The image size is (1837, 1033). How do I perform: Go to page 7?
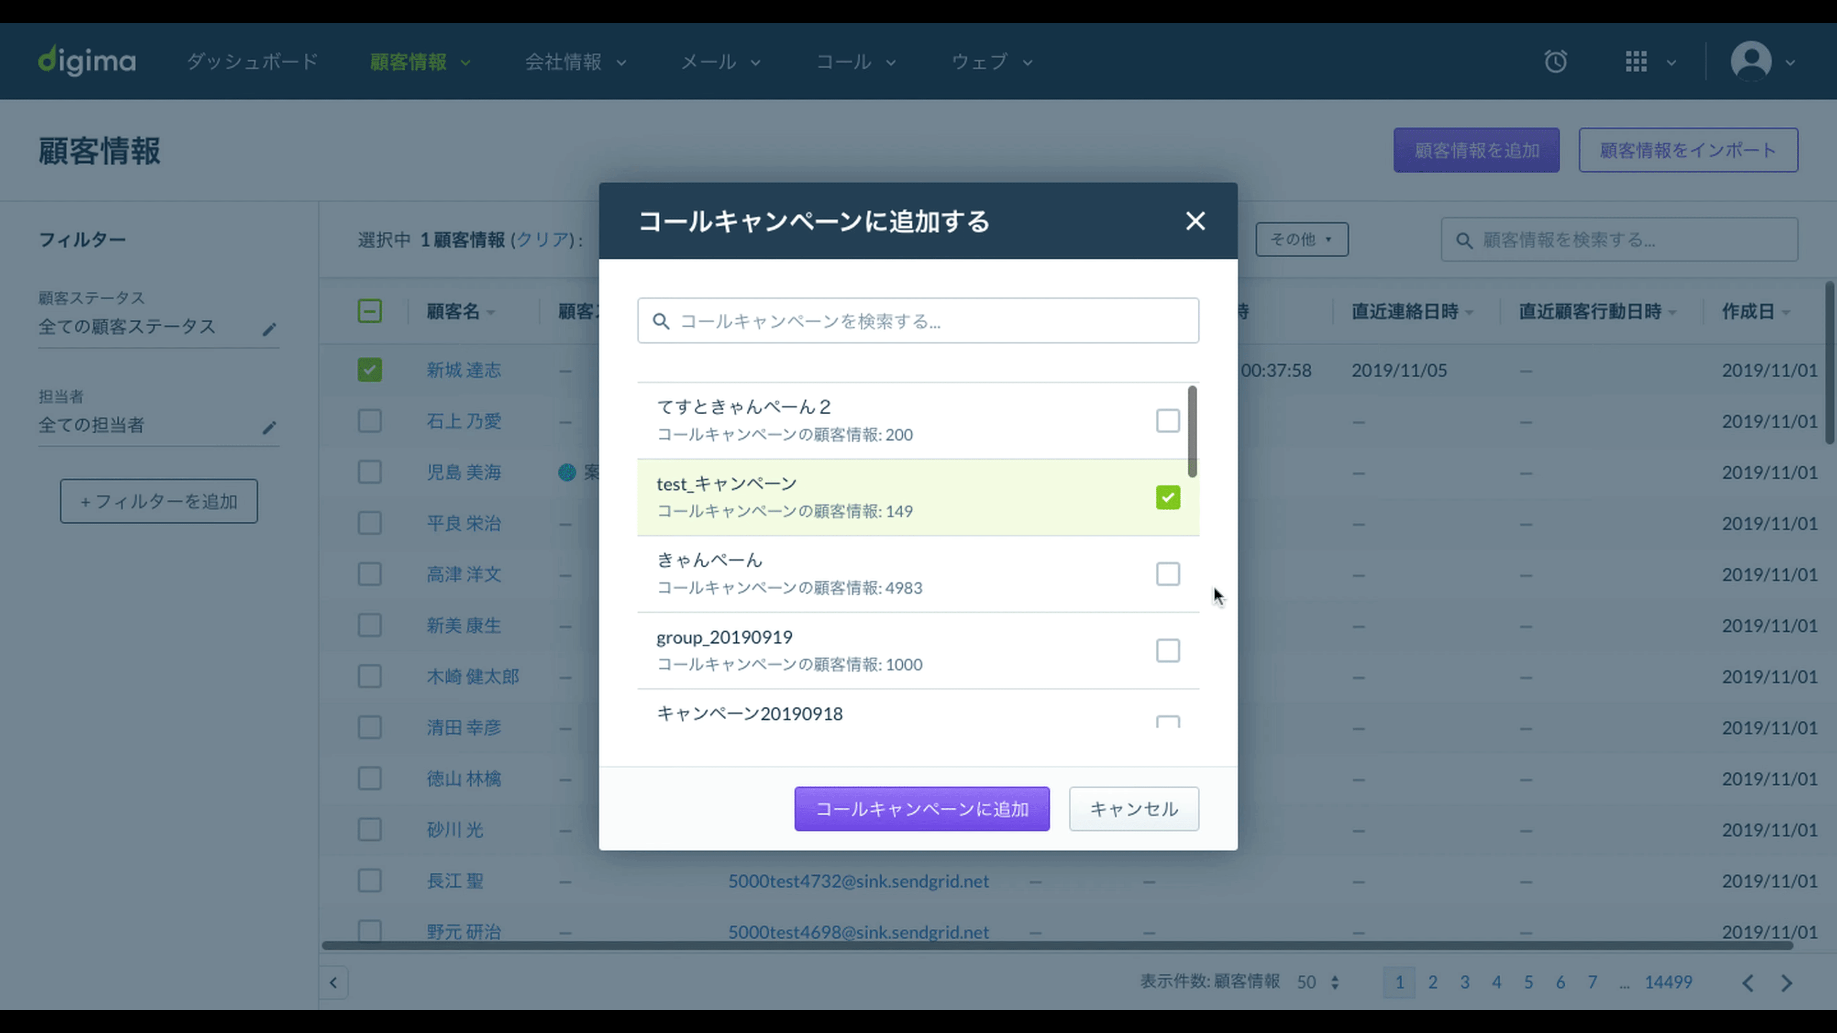pyautogui.click(x=1592, y=982)
